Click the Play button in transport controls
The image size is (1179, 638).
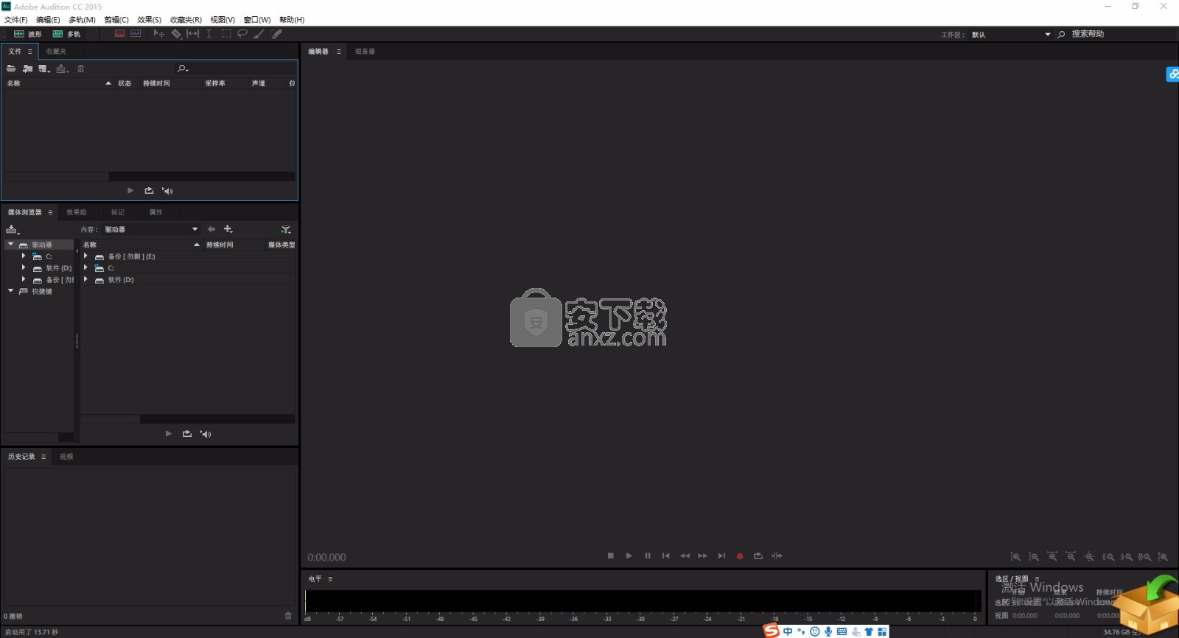[x=629, y=555]
